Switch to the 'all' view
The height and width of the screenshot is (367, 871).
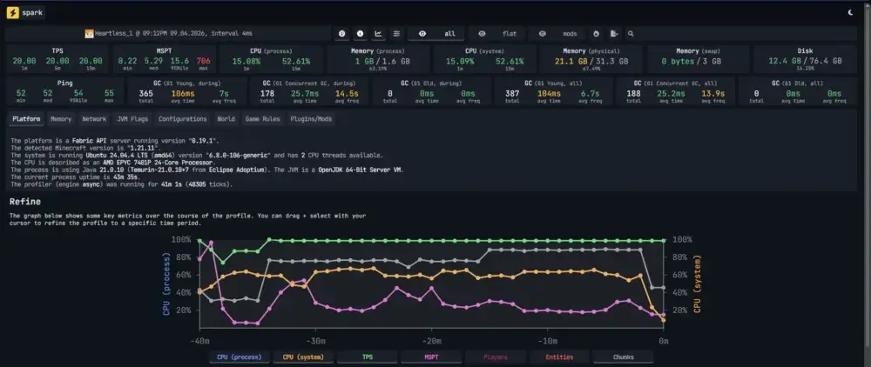pyautogui.click(x=438, y=34)
